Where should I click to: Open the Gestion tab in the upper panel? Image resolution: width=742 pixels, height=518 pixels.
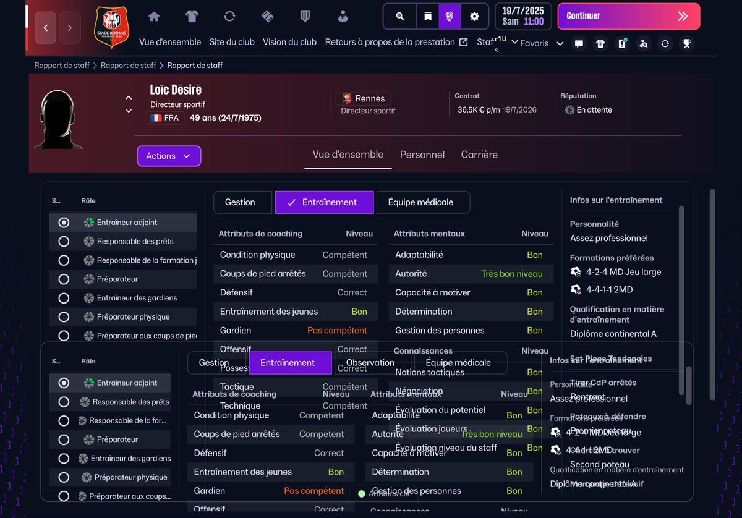242,202
